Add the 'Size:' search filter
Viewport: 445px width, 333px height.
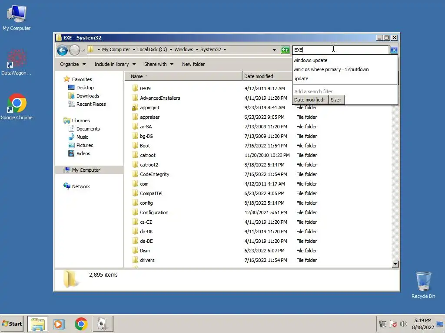tap(336, 100)
